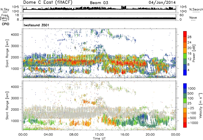This screenshot has height=140, width=203.
Task: Click the Power color bar value "4"
Action: [x=188, y=70]
